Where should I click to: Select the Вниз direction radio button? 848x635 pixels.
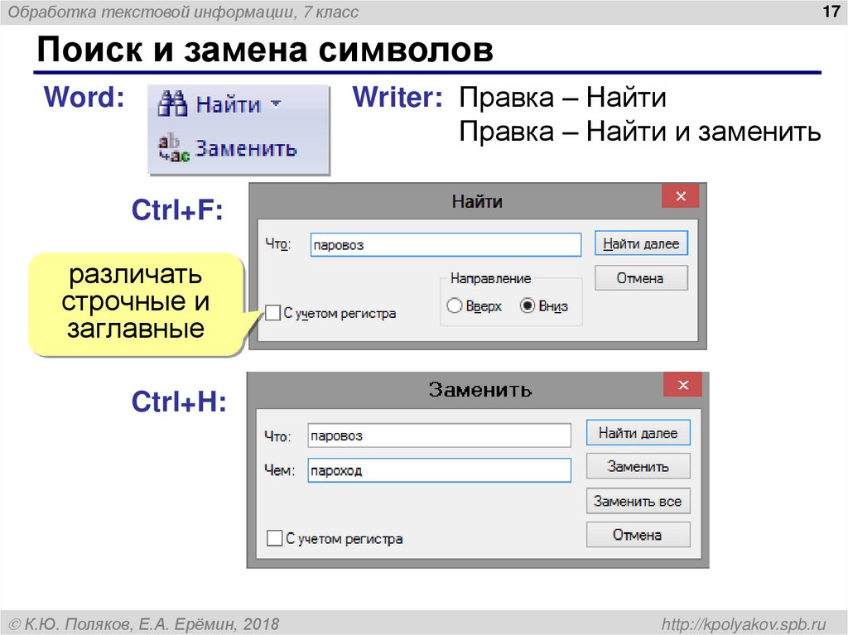528,305
